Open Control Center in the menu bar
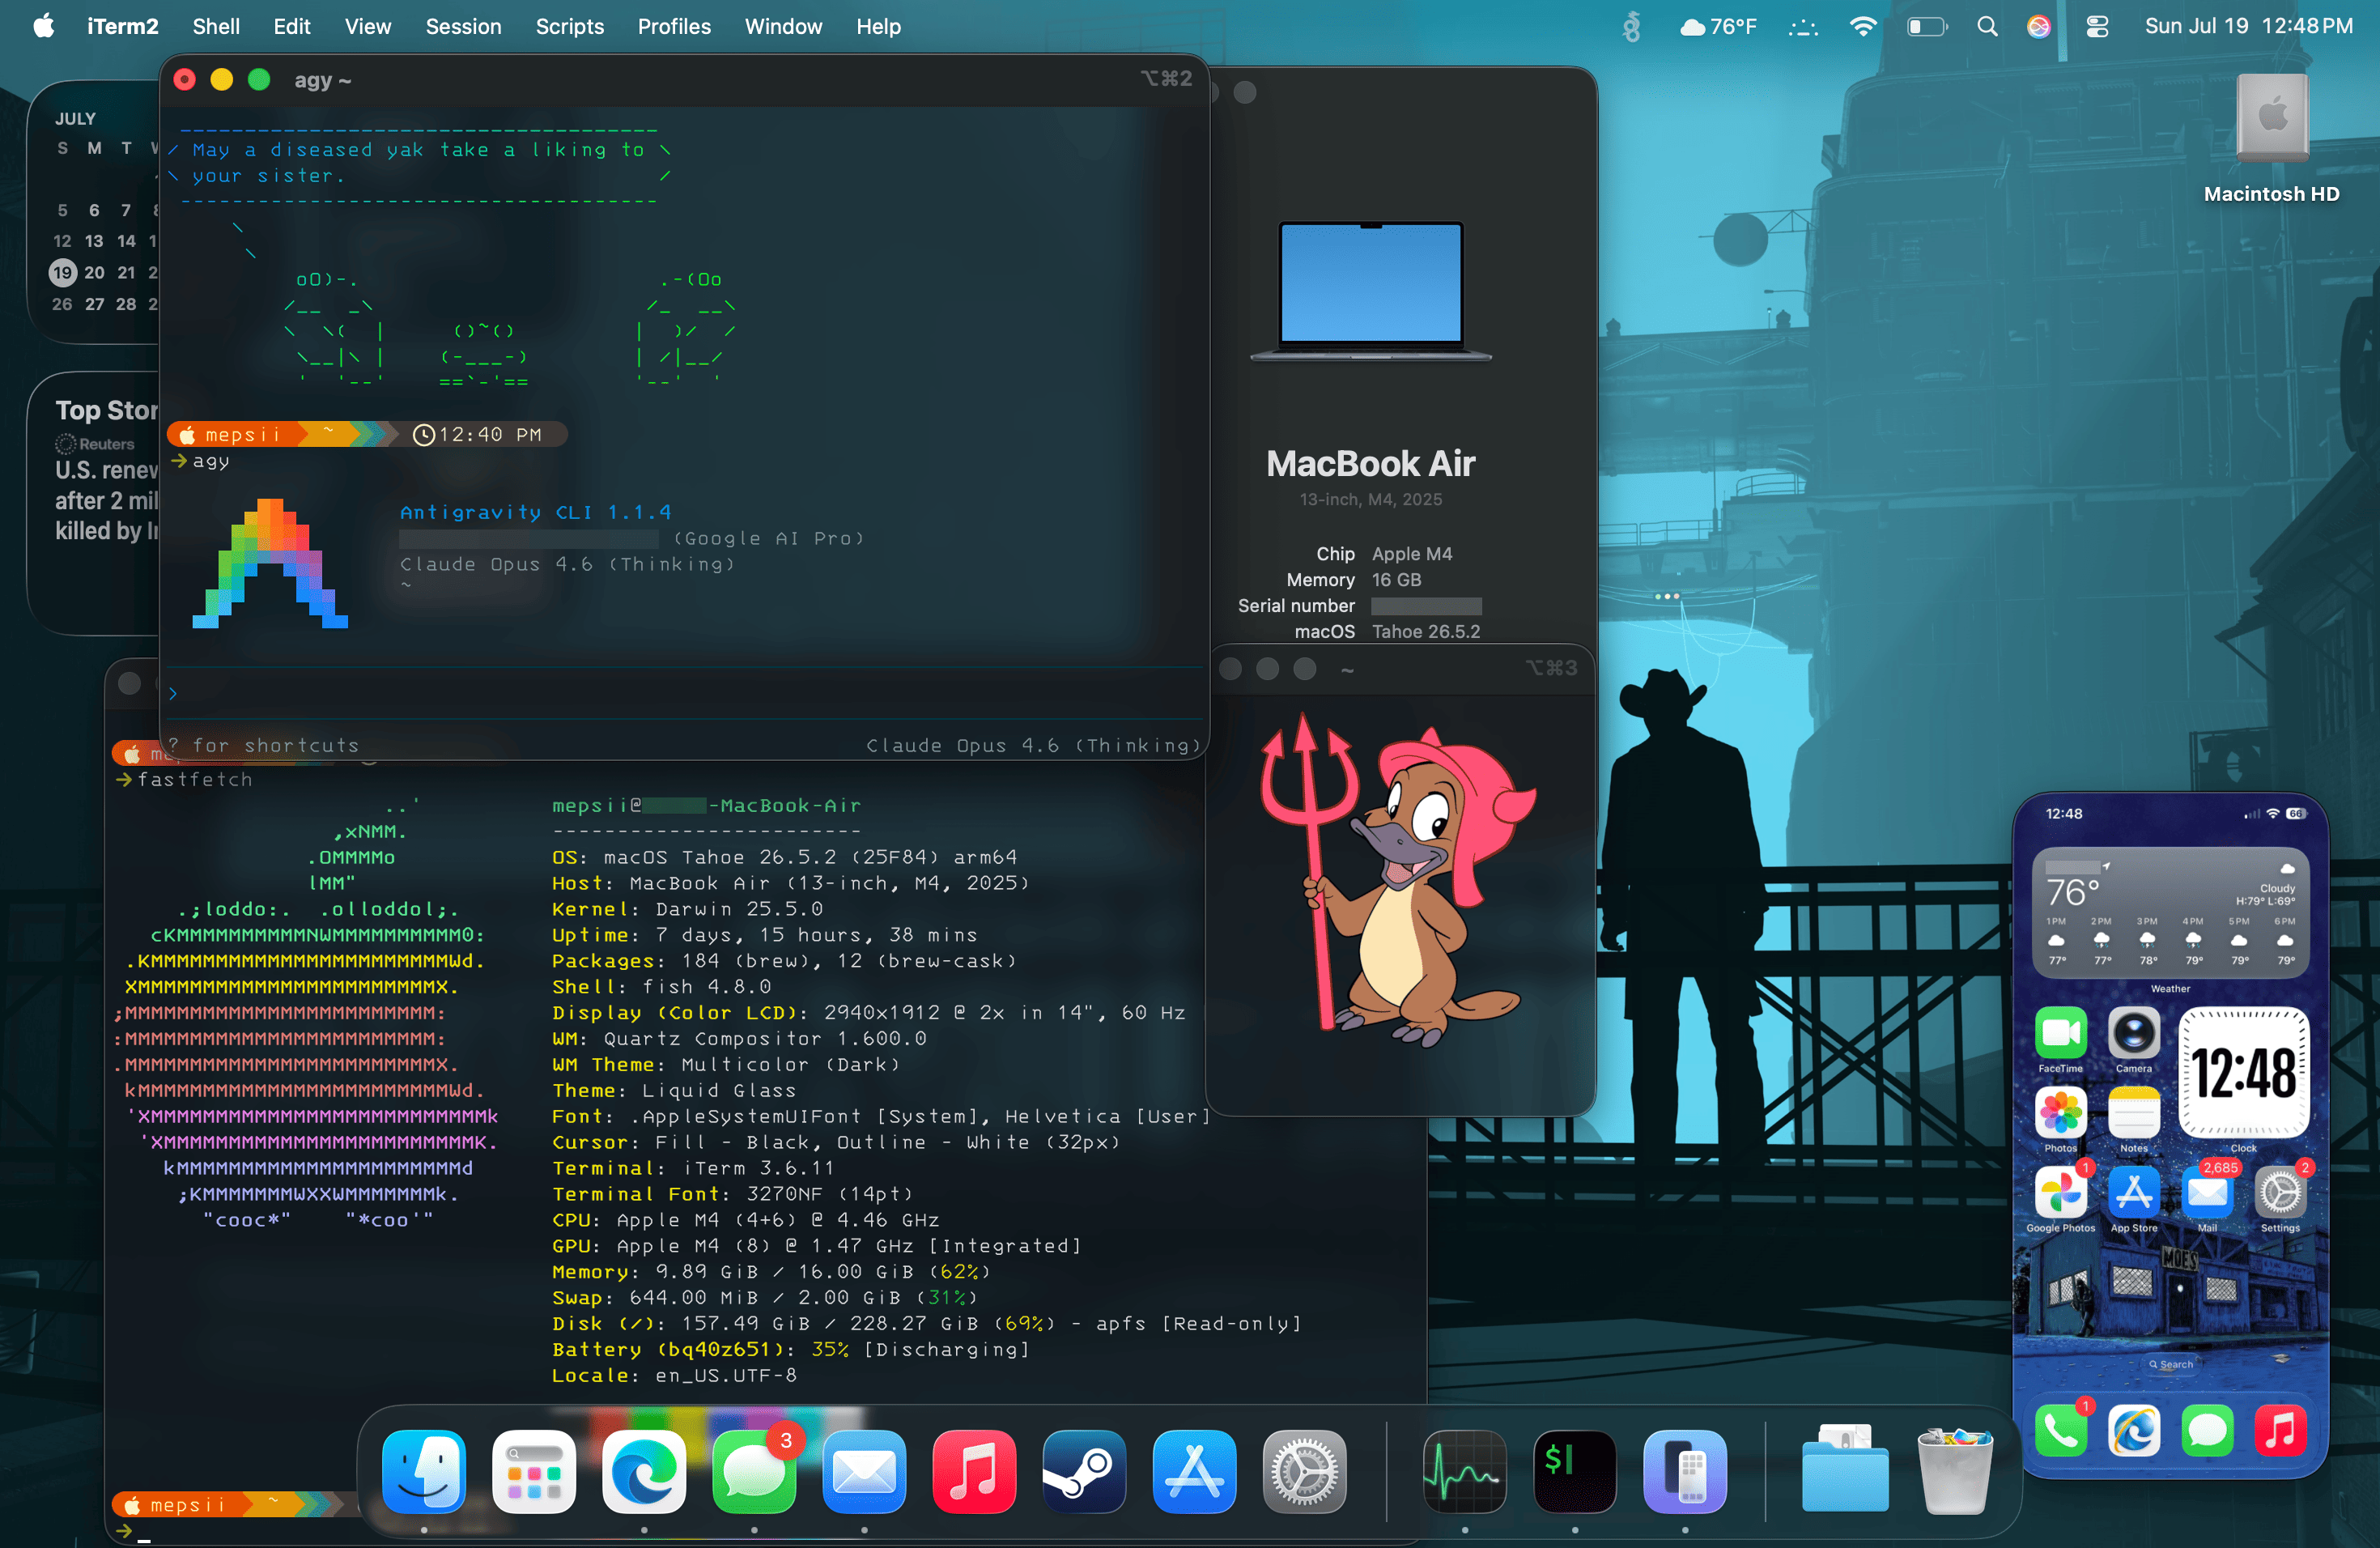 tap(2097, 27)
